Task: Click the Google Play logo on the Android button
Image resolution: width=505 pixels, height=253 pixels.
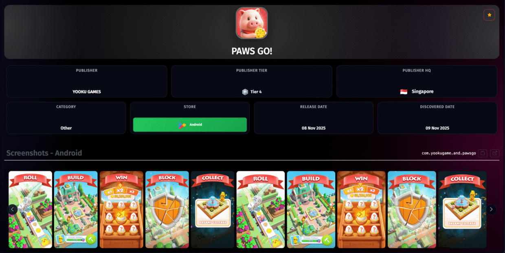Action: coord(182,125)
